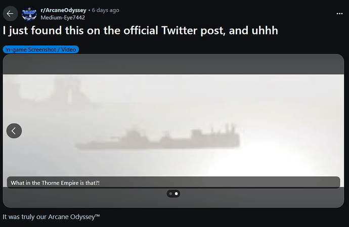Jump to the first gallery dot
The image size is (349, 227).
pyautogui.click(x=171, y=194)
